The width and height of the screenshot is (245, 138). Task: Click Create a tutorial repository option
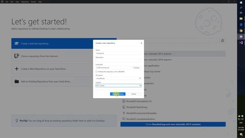tap(64, 43)
